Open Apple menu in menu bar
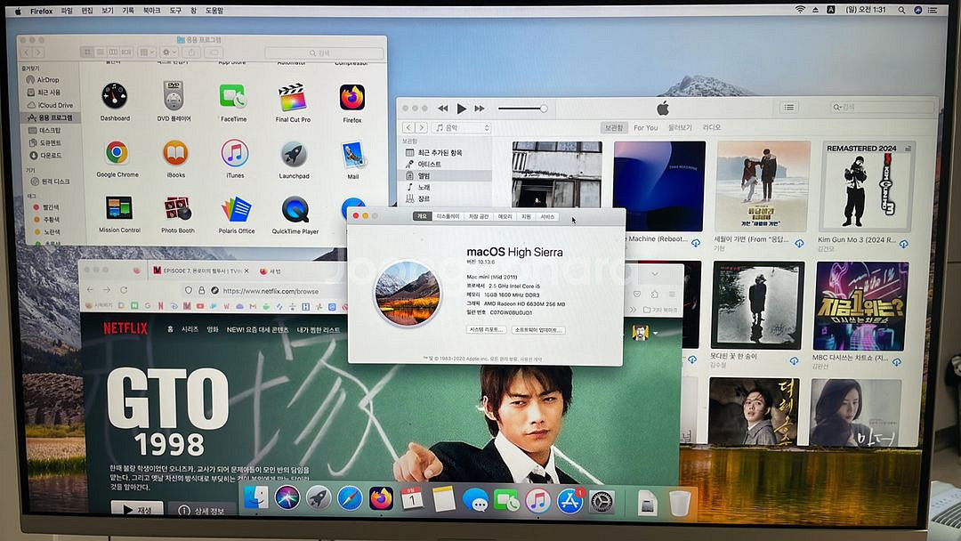Screen dimensions: 961x541 [18, 11]
